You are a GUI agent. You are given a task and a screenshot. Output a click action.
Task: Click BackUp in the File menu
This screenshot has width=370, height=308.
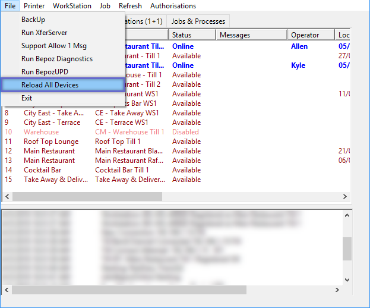33,20
